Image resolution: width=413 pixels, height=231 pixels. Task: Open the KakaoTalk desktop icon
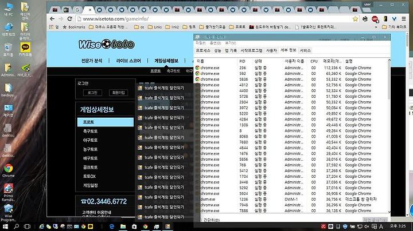click(25, 50)
